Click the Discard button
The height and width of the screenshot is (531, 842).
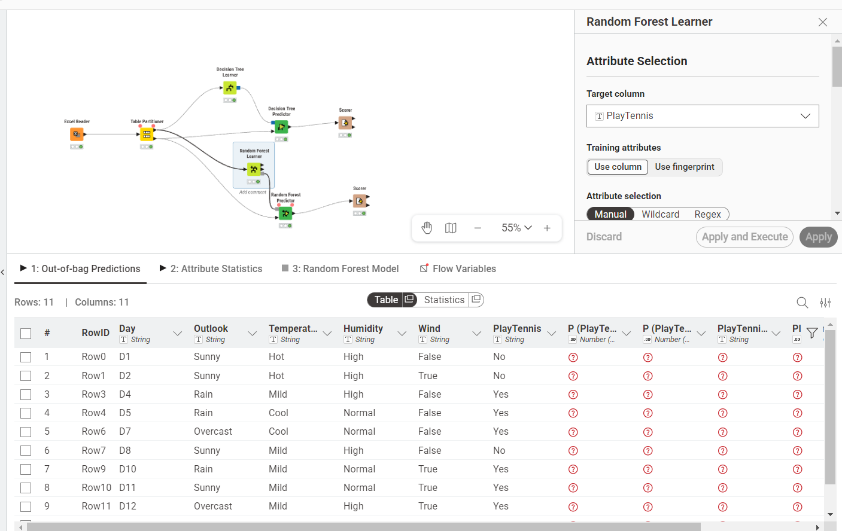pyautogui.click(x=604, y=237)
